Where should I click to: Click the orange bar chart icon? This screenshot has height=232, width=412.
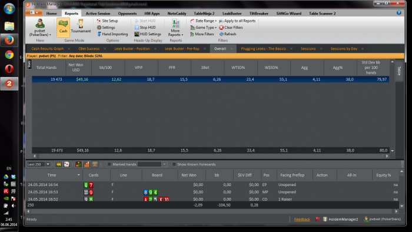click(x=87, y=164)
